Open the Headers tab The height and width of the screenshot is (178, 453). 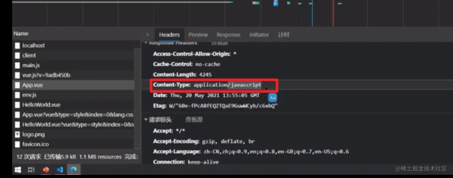tap(169, 35)
